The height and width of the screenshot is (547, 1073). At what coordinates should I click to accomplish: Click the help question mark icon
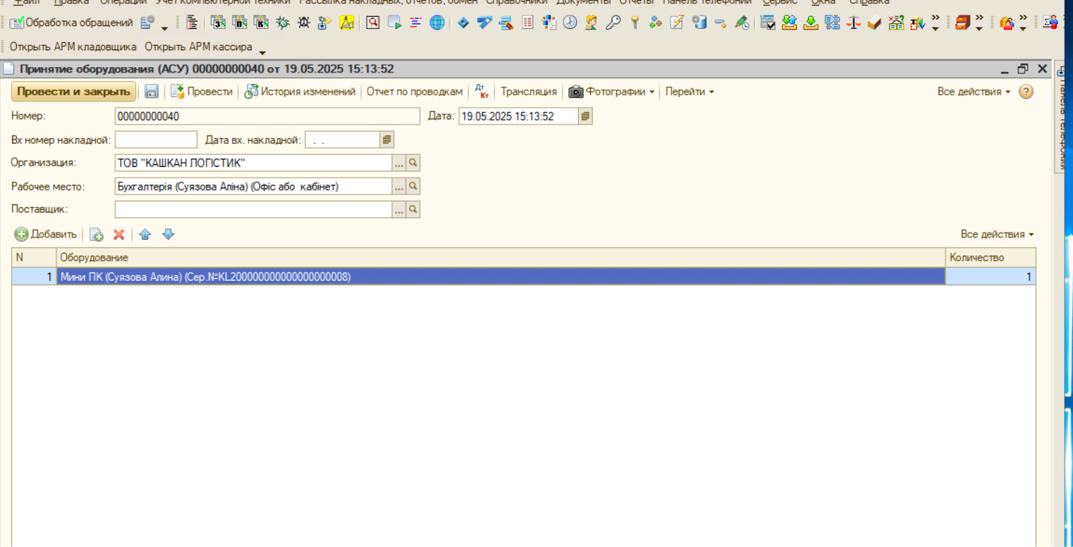click(1026, 92)
